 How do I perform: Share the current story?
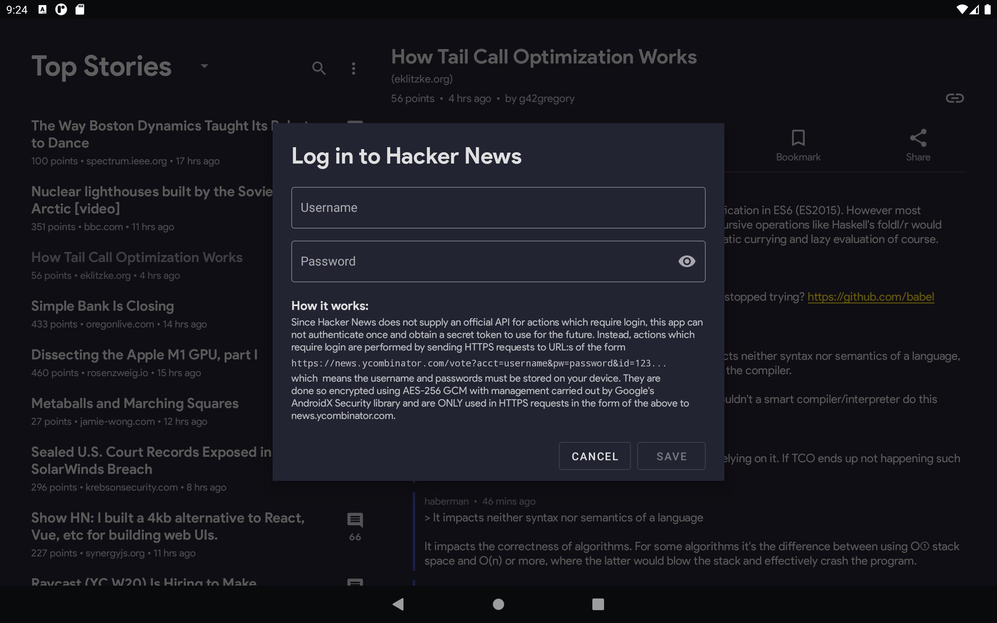[918, 146]
